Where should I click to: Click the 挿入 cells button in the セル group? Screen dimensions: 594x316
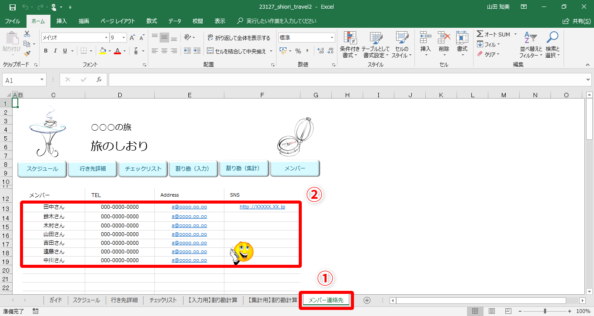pos(426,45)
